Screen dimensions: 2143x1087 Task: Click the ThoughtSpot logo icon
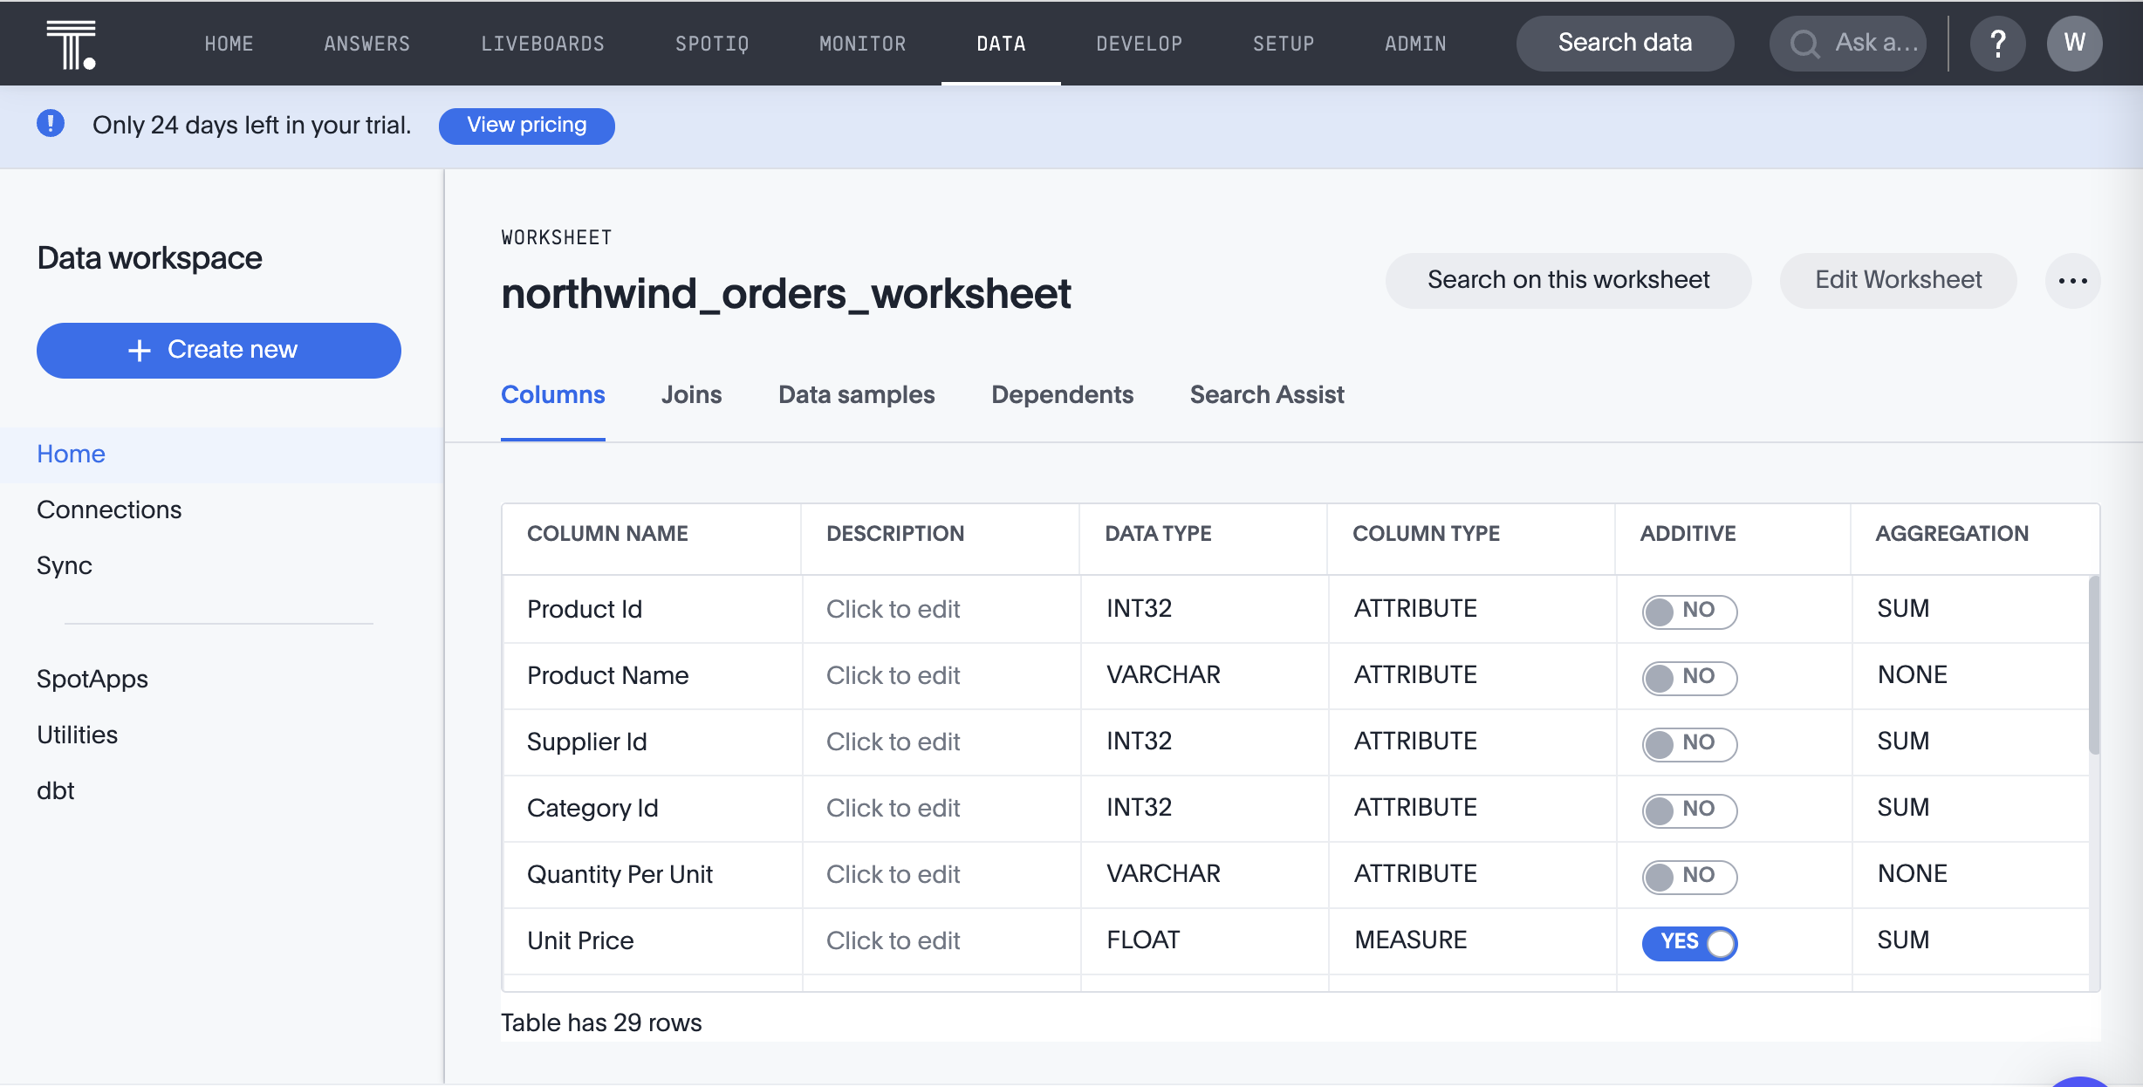point(72,44)
